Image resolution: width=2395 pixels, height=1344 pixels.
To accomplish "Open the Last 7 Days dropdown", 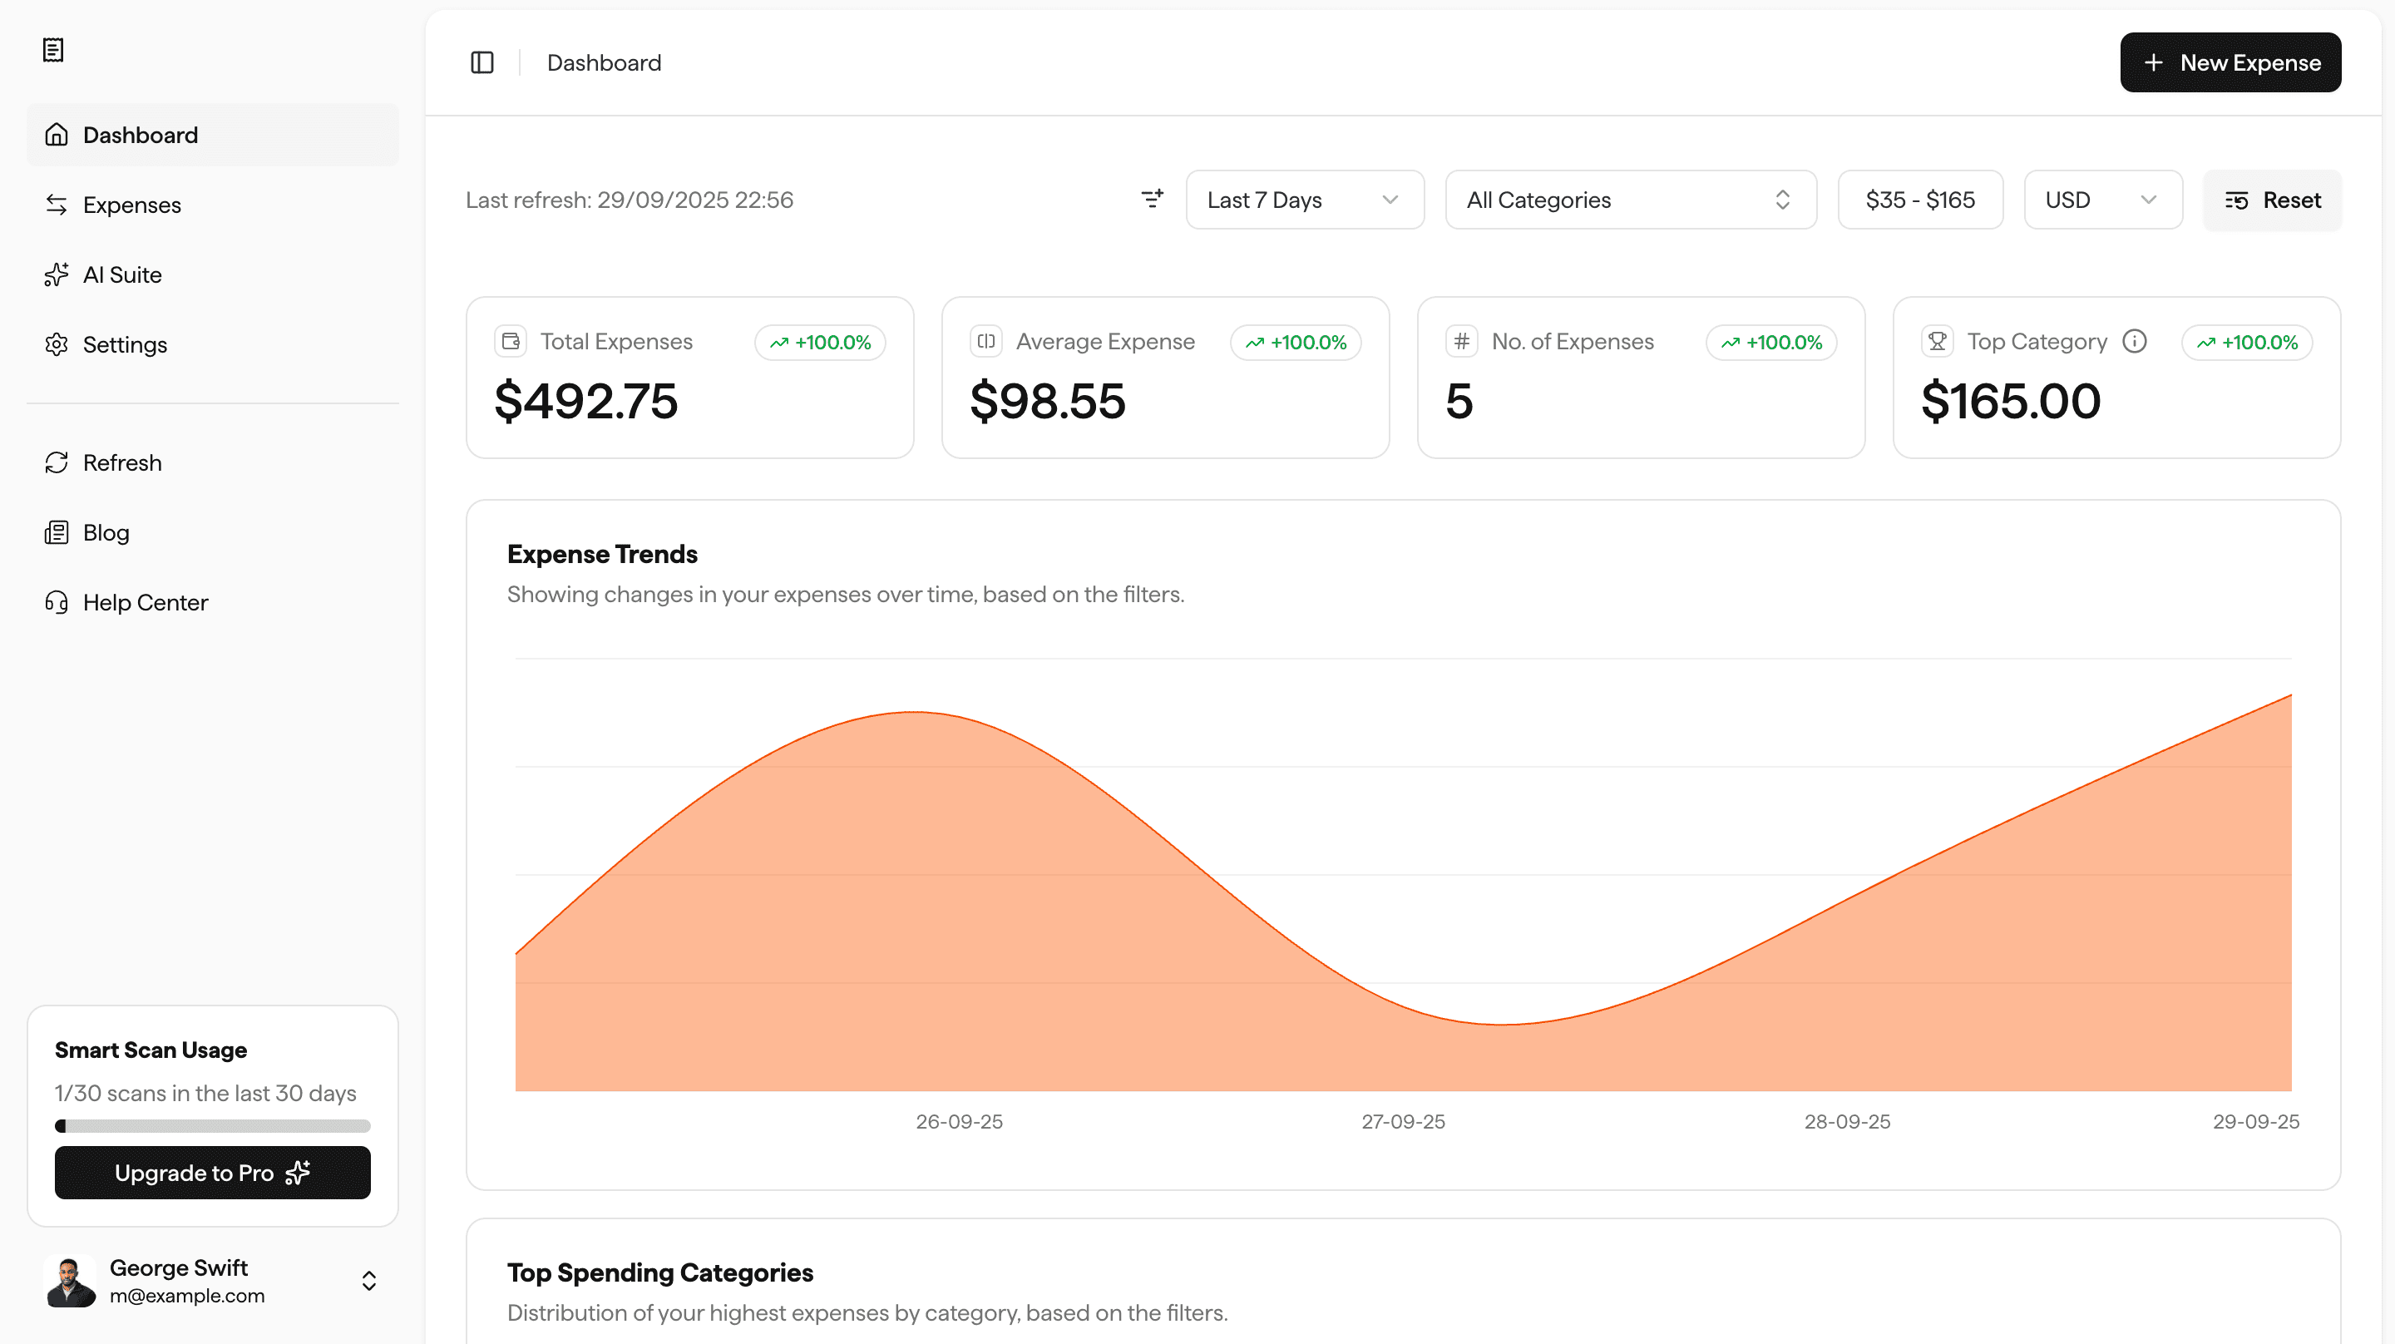I will click(x=1303, y=200).
